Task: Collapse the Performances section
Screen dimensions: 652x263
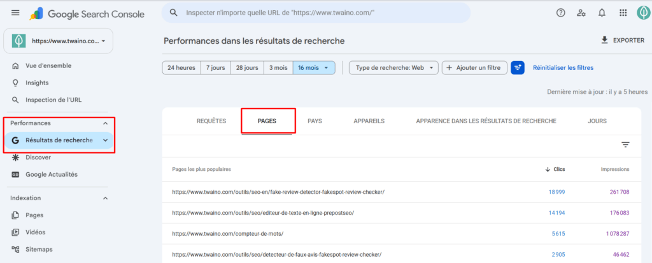Action: click(x=105, y=123)
